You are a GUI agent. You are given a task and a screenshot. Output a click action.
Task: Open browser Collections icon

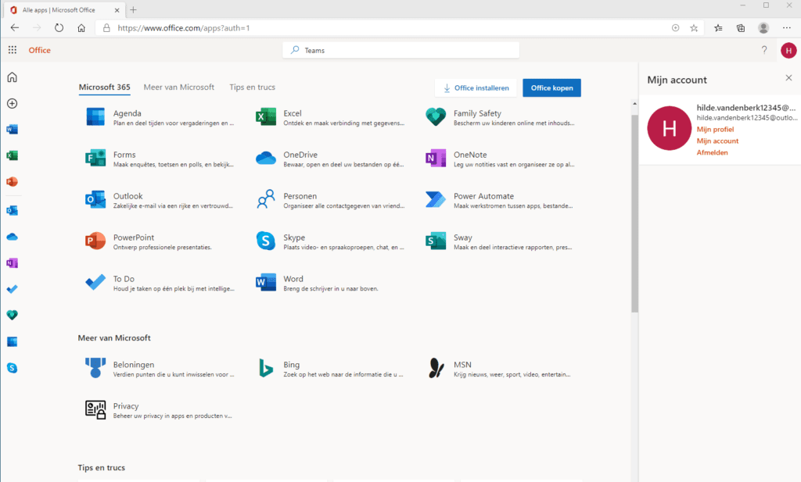click(x=741, y=28)
